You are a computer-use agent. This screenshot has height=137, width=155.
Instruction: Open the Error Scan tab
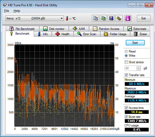pyautogui.click(x=87, y=34)
